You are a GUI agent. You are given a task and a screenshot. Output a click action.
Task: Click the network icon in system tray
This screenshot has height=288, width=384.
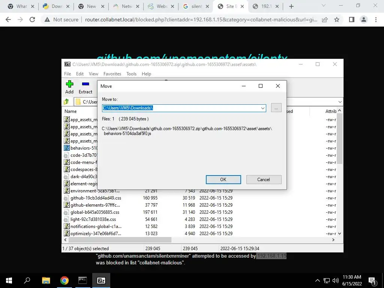327,280
